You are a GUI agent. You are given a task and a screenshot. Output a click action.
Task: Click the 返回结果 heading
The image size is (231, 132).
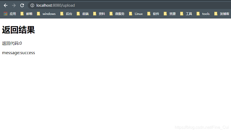click(18, 30)
